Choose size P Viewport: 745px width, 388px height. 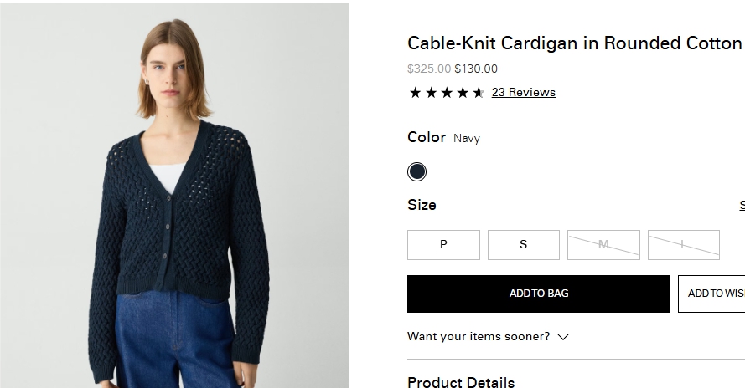tap(443, 245)
